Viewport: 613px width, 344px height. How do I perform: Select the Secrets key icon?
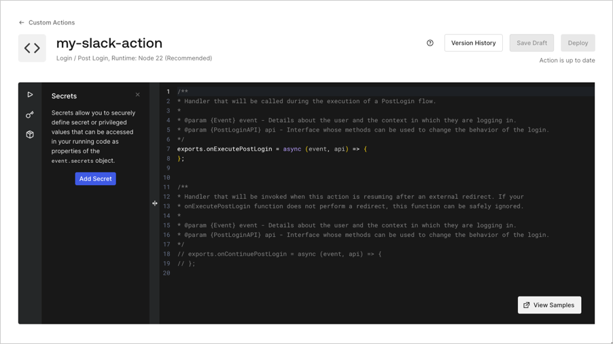point(30,115)
